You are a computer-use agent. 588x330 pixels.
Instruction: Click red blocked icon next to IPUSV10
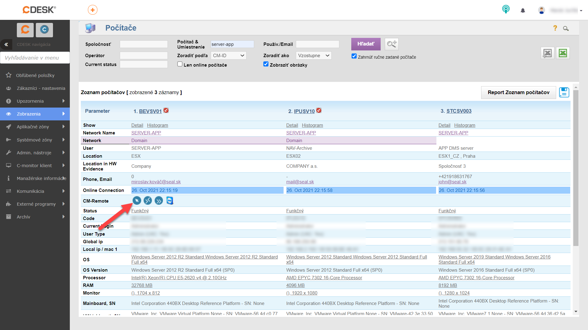pyautogui.click(x=319, y=110)
